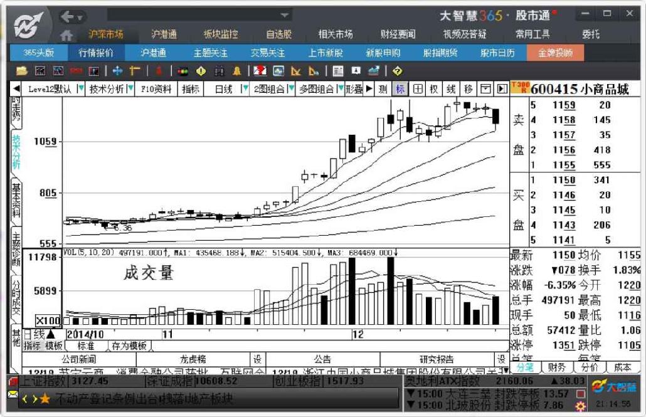Screen dimensions: 646x417
Task: Click the red figure icon in toolbar
Action: [159, 71]
